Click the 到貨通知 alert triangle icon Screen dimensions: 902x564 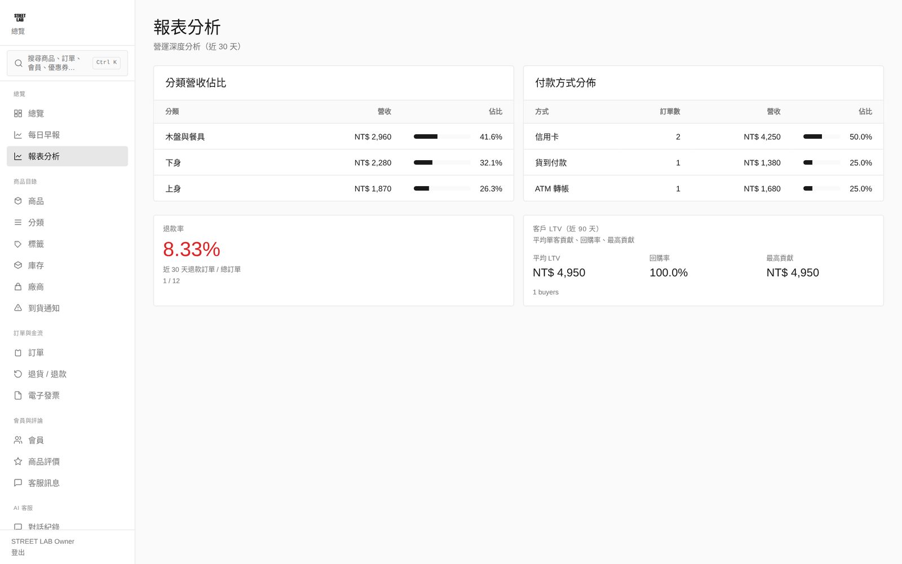pyautogui.click(x=18, y=308)
